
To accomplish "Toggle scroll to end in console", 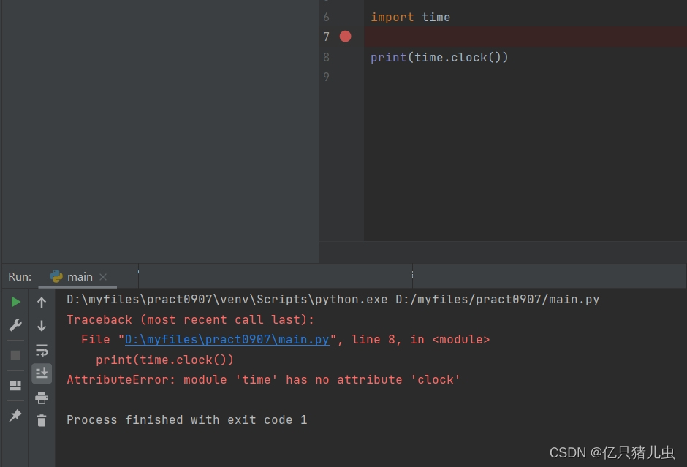I will click(42, 373).
